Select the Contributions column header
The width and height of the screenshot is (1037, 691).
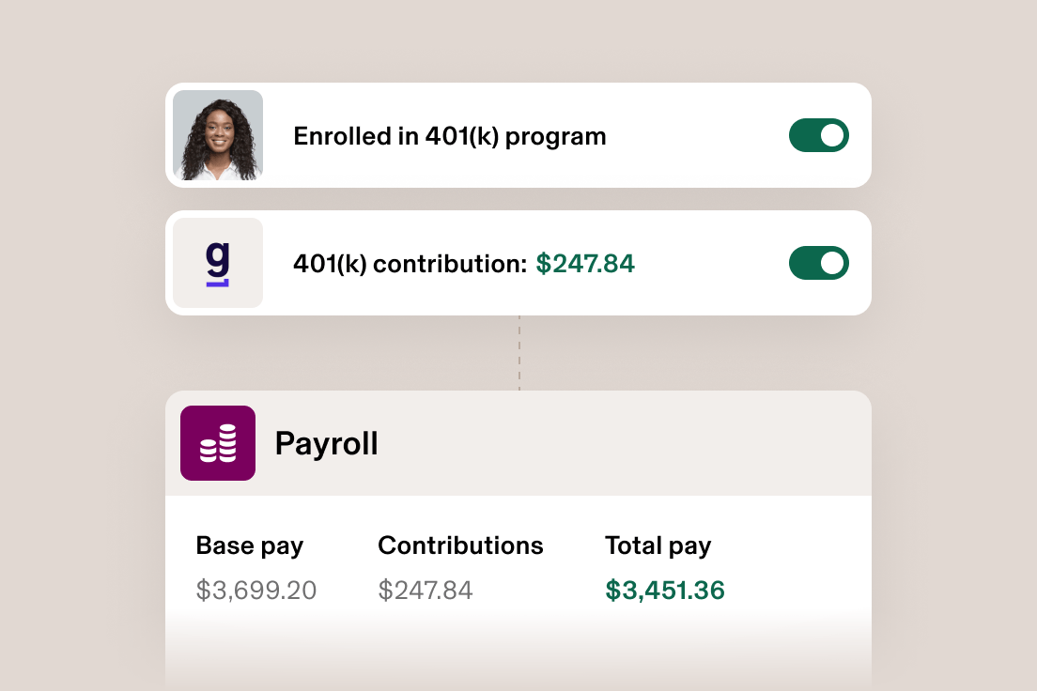pos(459,545)
